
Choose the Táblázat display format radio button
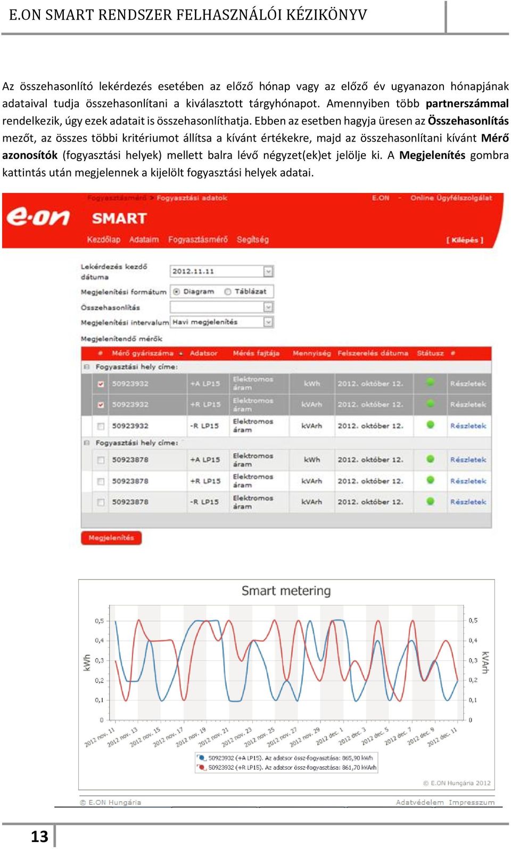tap(228, 292)
